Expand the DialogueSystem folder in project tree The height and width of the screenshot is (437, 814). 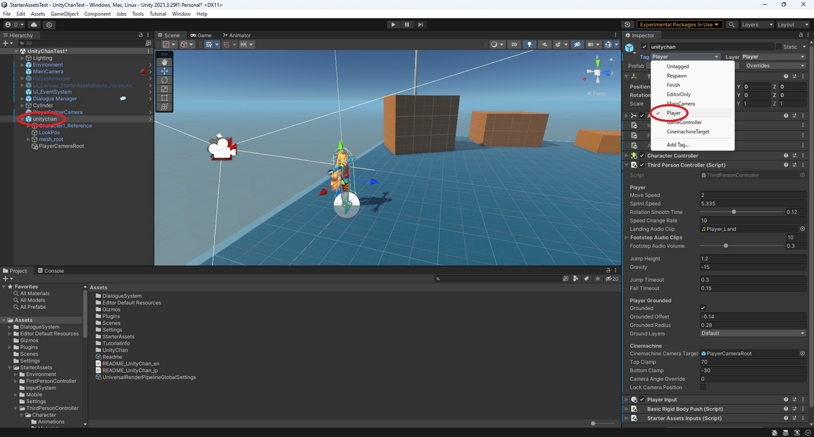[x=9, y=327]
